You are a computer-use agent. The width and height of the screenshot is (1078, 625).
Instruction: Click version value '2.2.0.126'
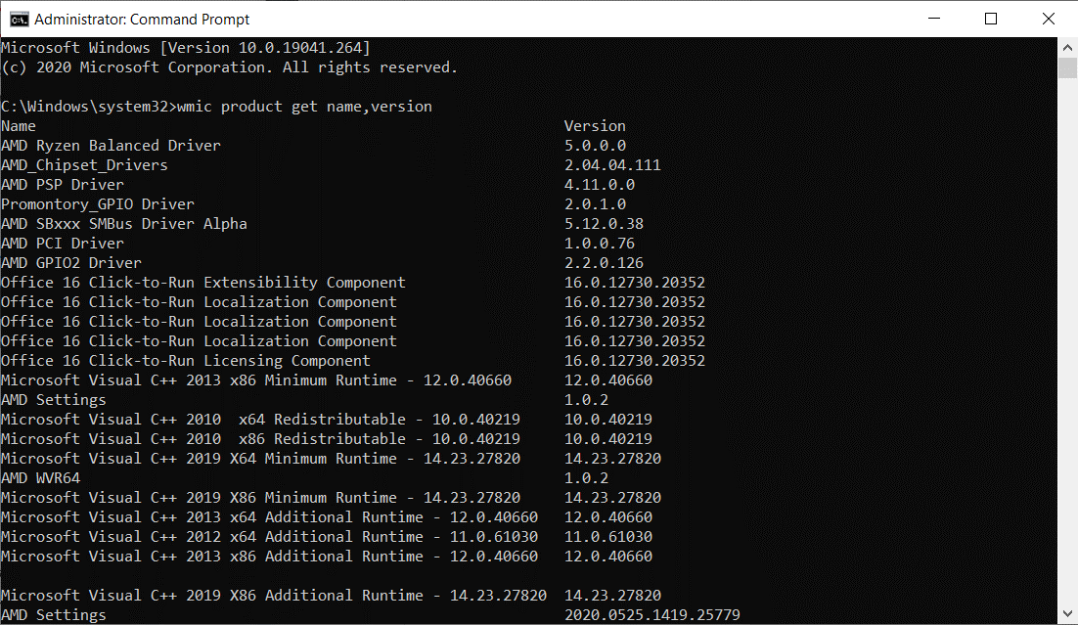point(605,263)
